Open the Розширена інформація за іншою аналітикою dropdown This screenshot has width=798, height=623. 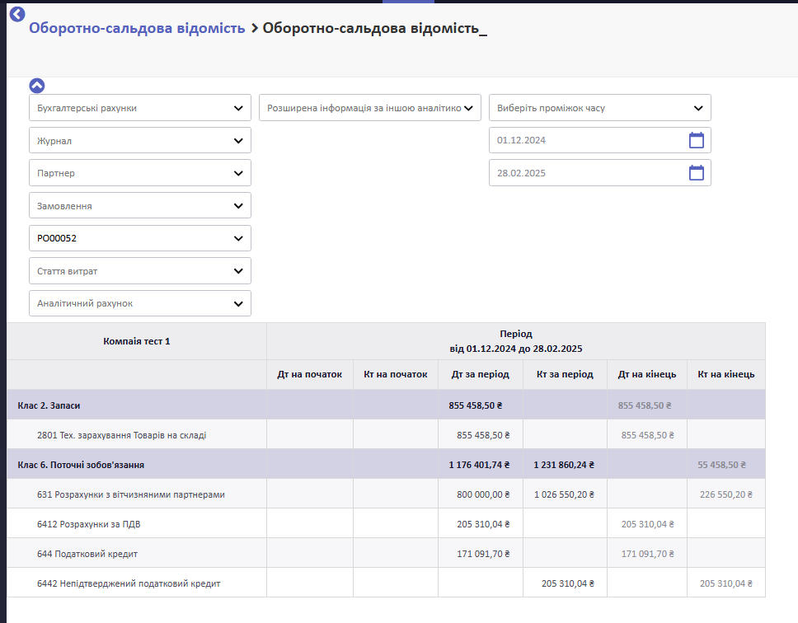click(x=370, y=108)
